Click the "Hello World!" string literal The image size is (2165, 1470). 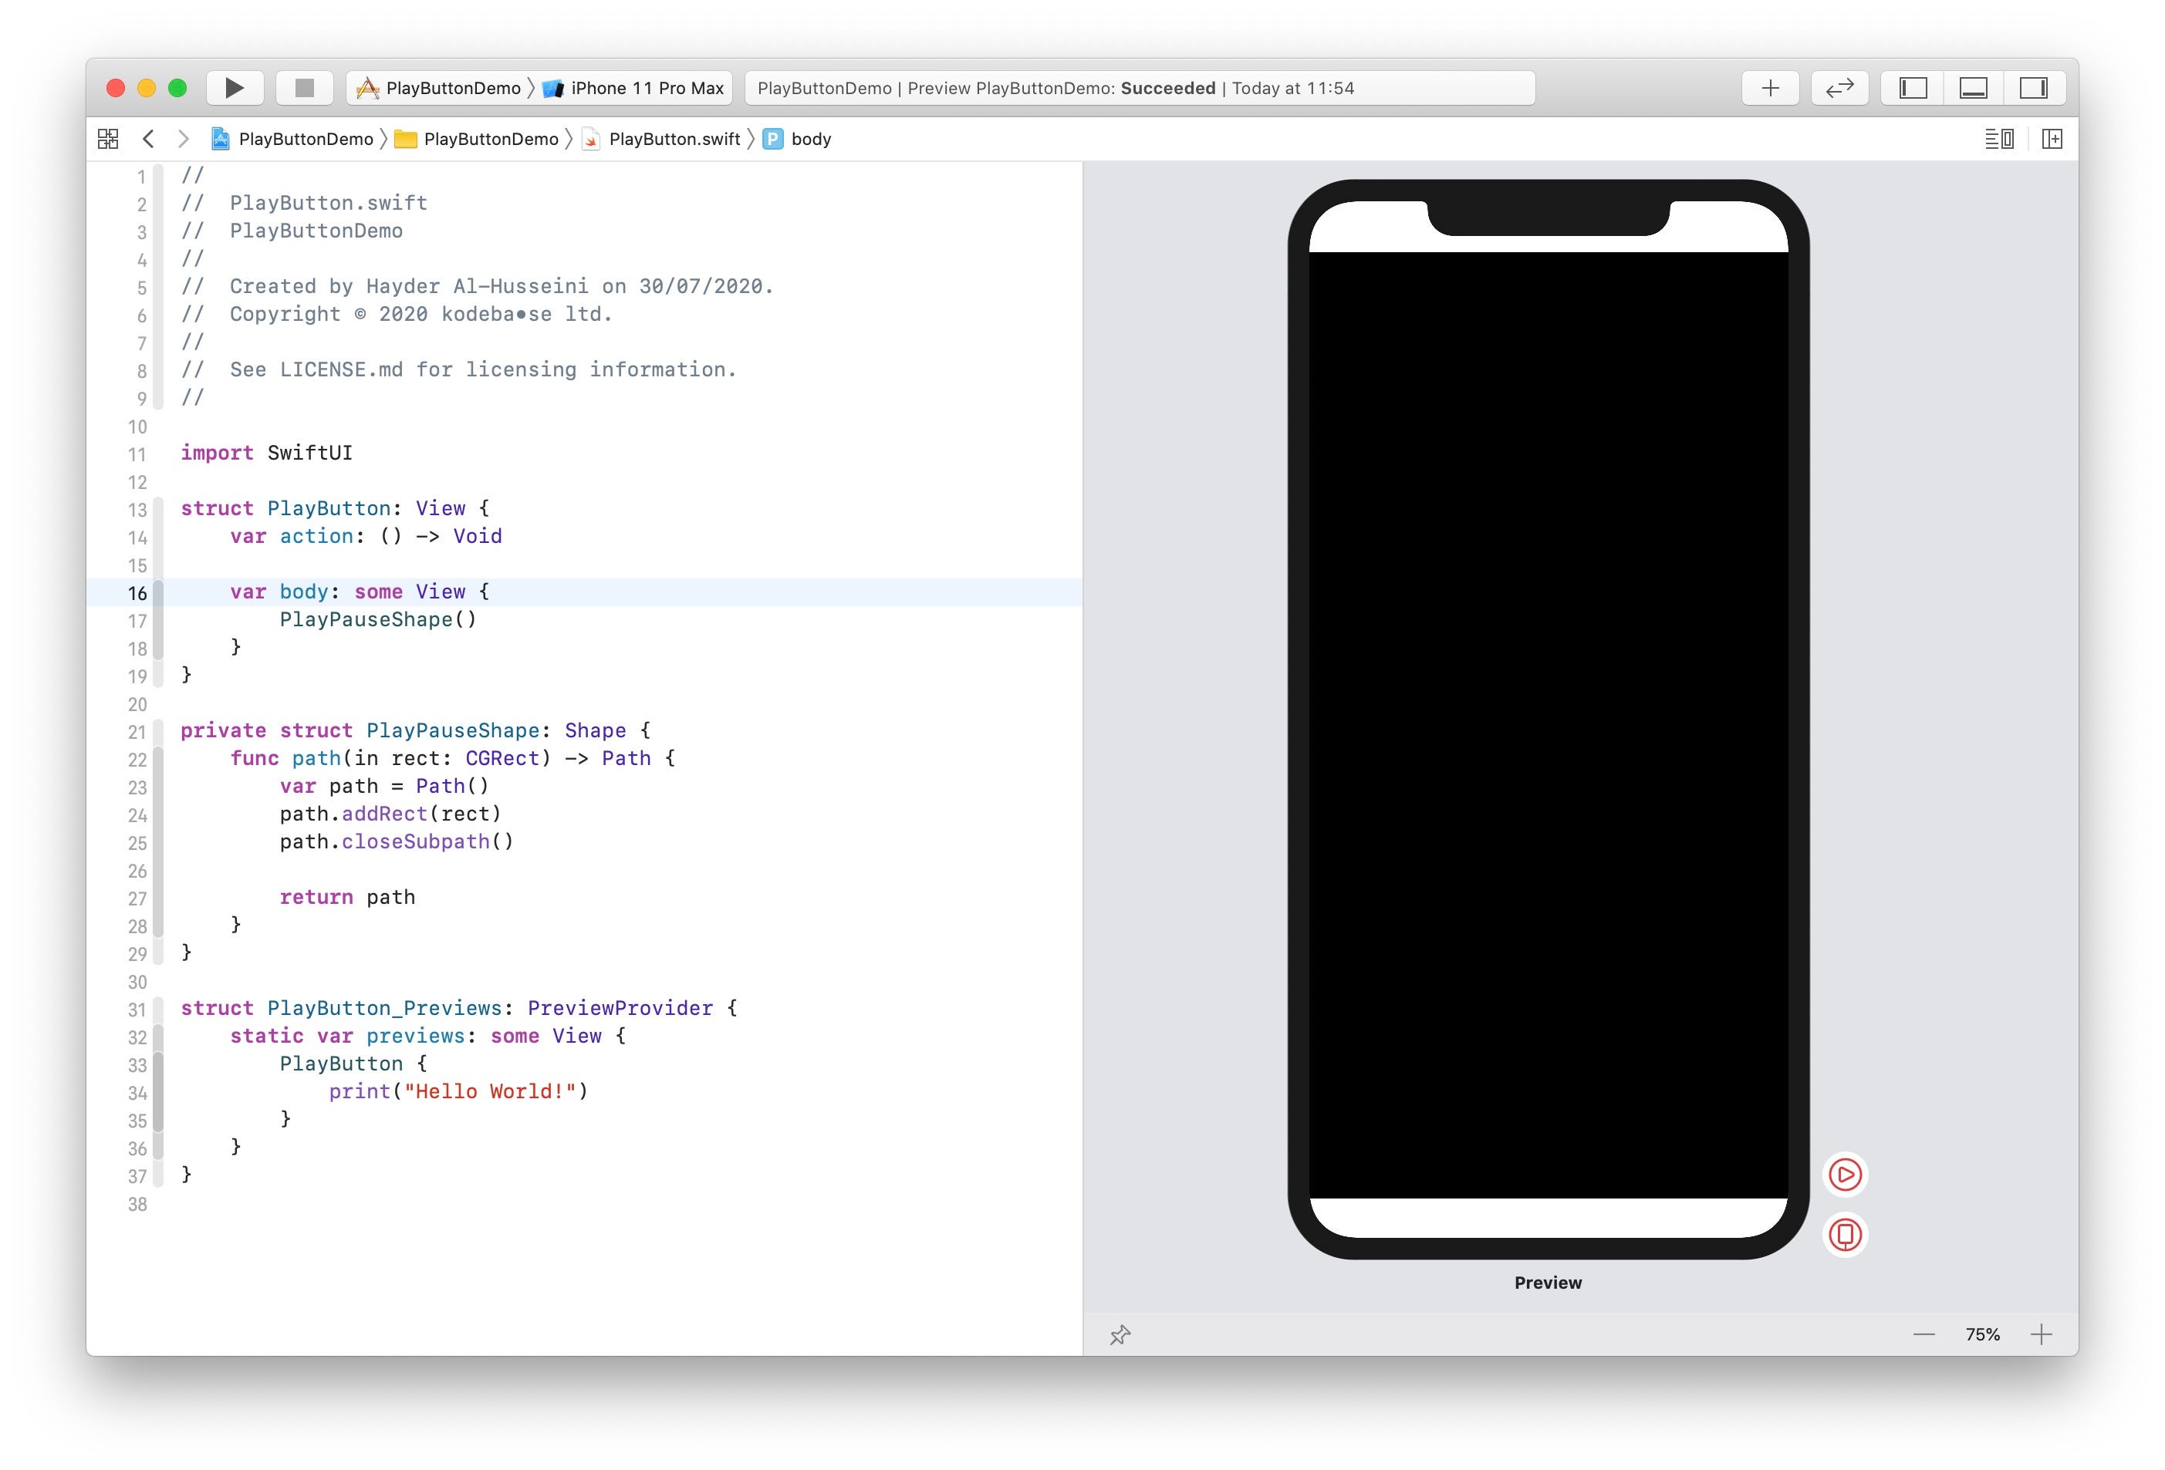(x=490, y=1091)
